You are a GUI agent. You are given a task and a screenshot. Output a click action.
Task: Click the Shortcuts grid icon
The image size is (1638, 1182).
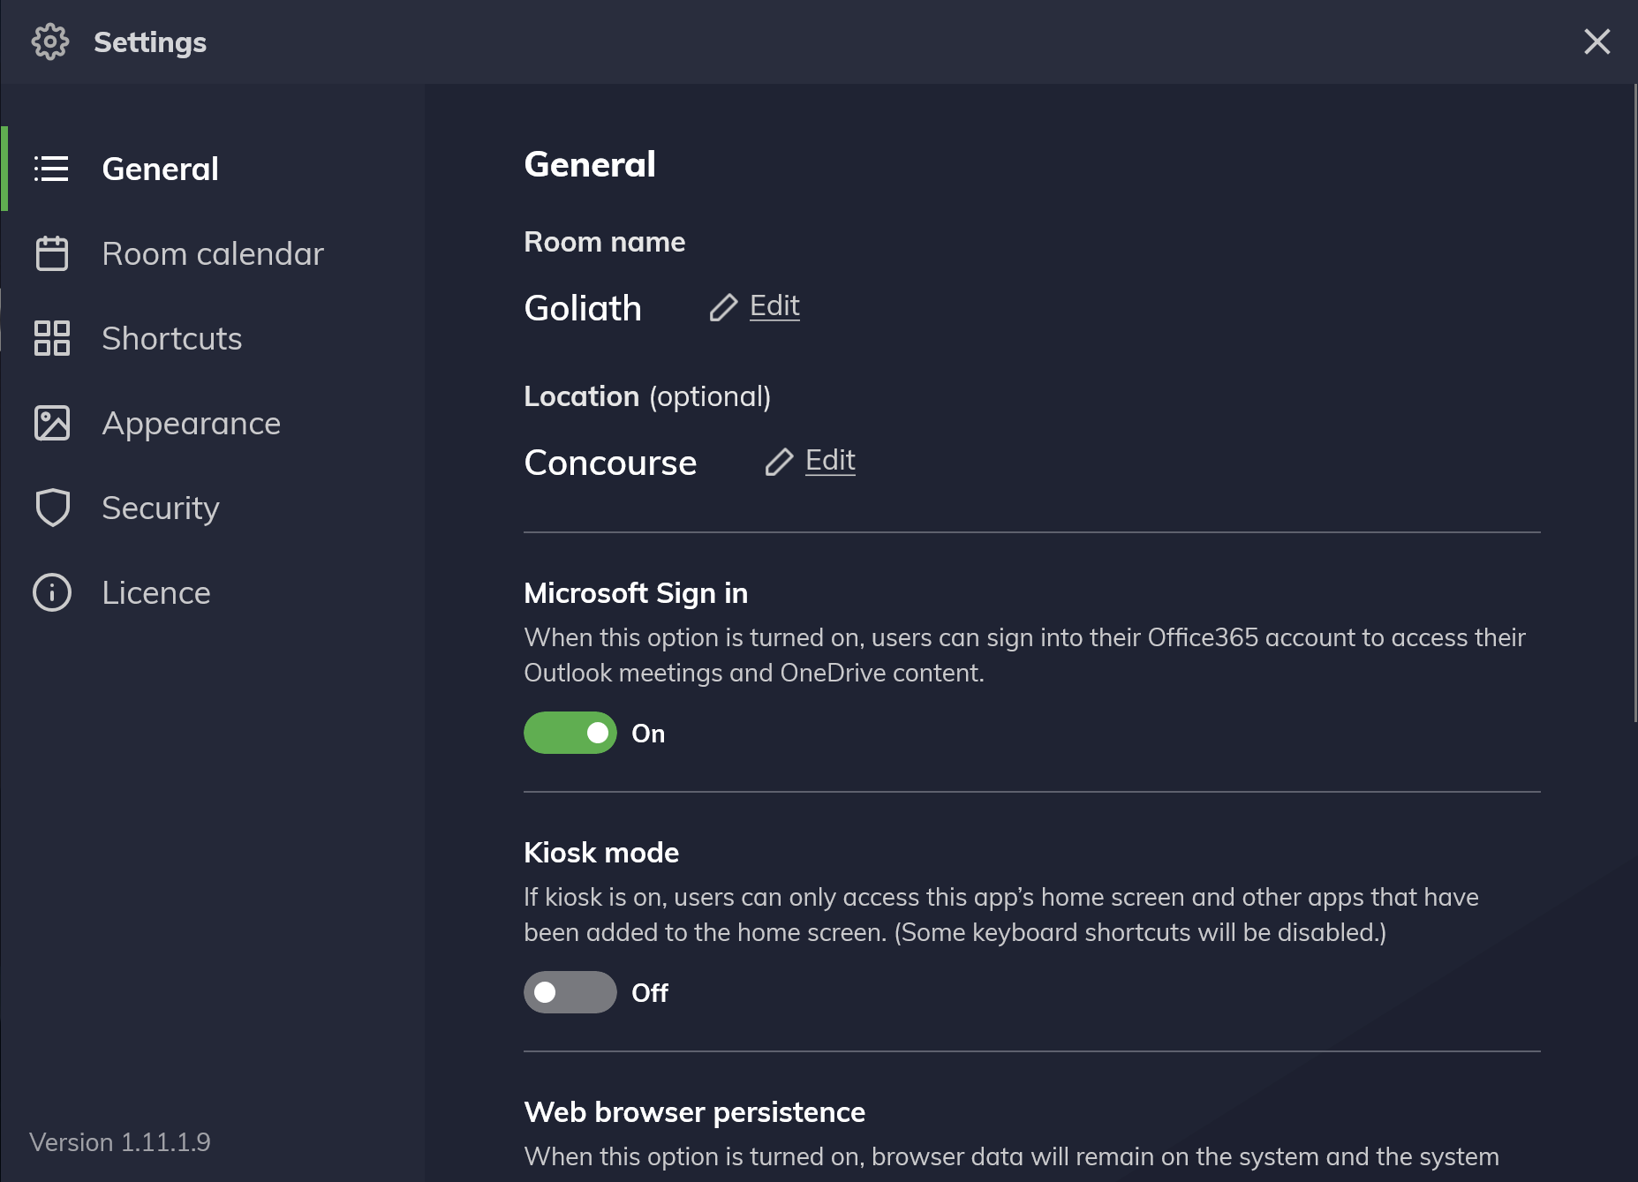click(x=51, y=338)
